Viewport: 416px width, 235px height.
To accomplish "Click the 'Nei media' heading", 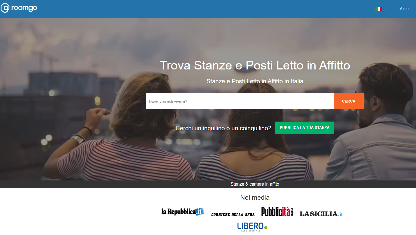I will [x=255, y=198].
